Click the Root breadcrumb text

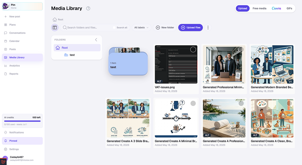61,20
